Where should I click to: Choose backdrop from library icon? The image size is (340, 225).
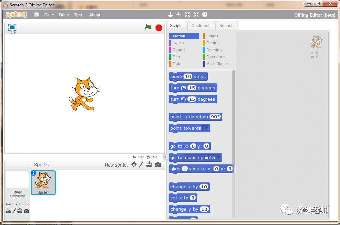tap(8, 211)
